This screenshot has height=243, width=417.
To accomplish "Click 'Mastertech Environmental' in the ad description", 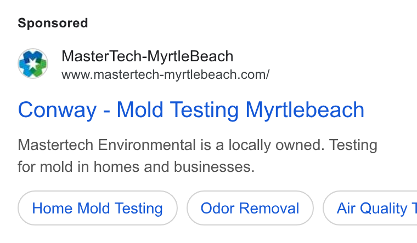I will coord(107,145).
